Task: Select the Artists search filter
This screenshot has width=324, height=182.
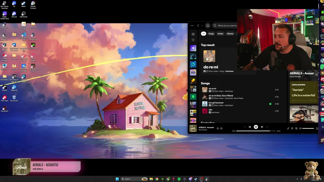Action: tap(220, 34)
